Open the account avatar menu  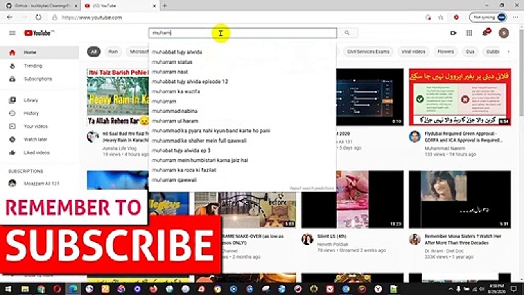point(504,33)
